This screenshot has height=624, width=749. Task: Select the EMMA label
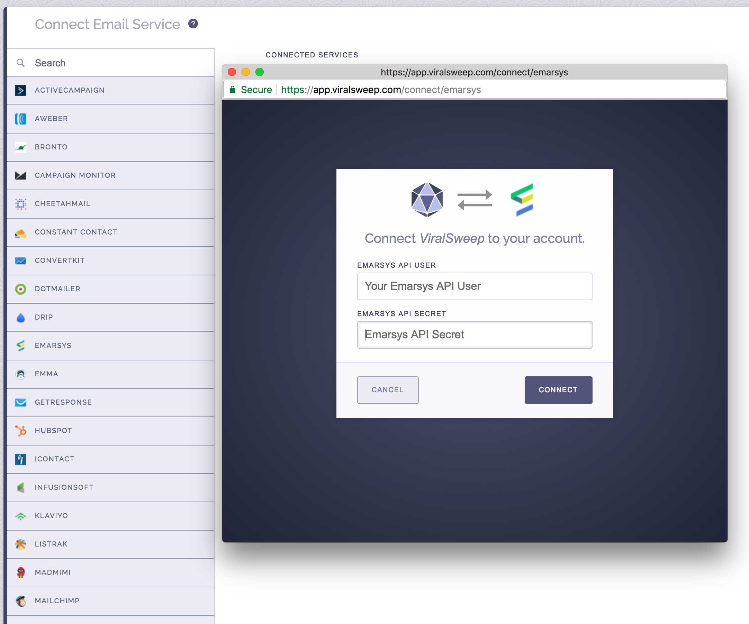(x=46, y=374)
